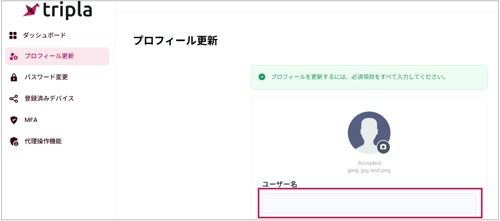Click the green checkmark icon in the notice
This screenshot has width=500, height=221.
(x=262, y=77)
